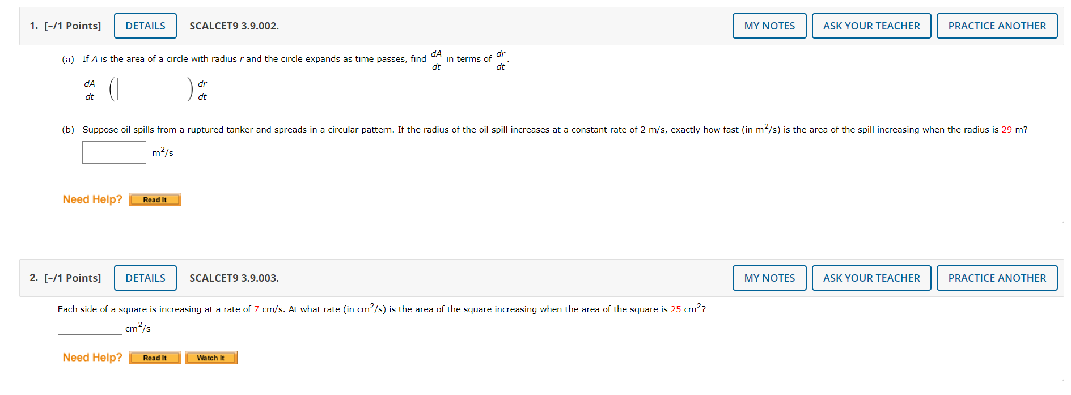Viewport: 1071px width, 395px height.
Task: Select the oil spill rate answer box
Action: tap(113, 152)
